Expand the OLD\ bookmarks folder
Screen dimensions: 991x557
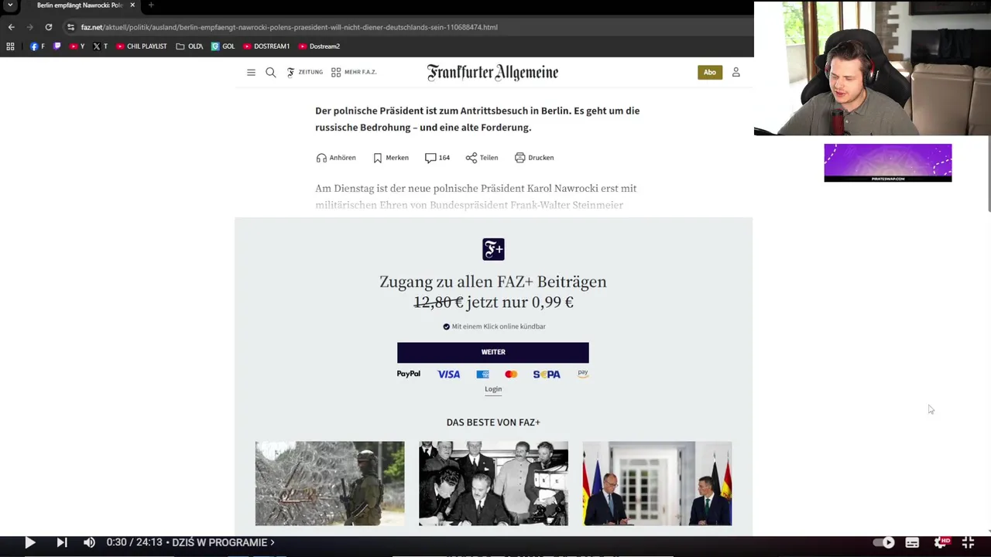[190, 46]
